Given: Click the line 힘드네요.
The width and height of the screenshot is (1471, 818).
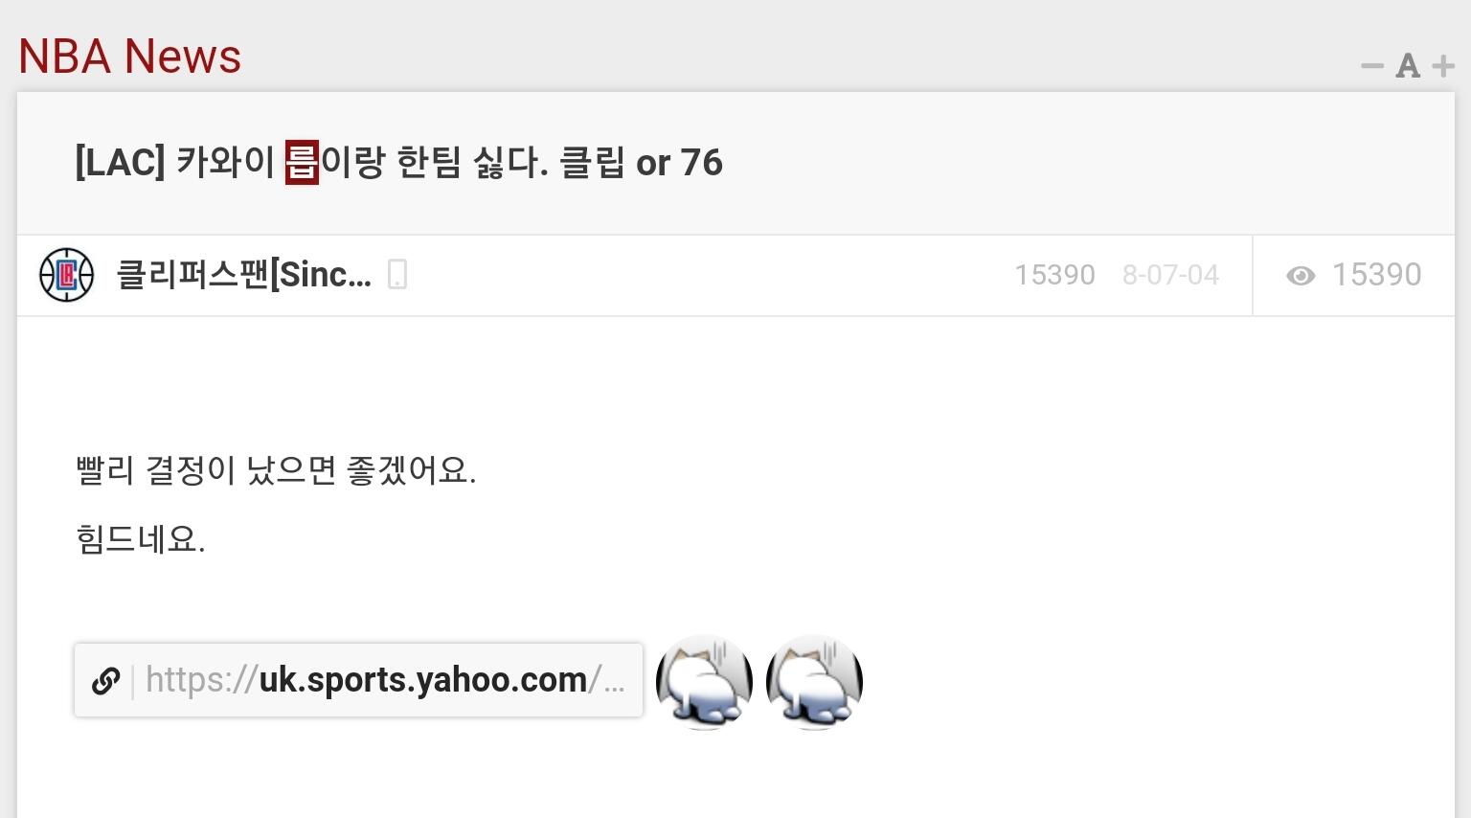Looking at the screenshot, I should coord(140,539).
